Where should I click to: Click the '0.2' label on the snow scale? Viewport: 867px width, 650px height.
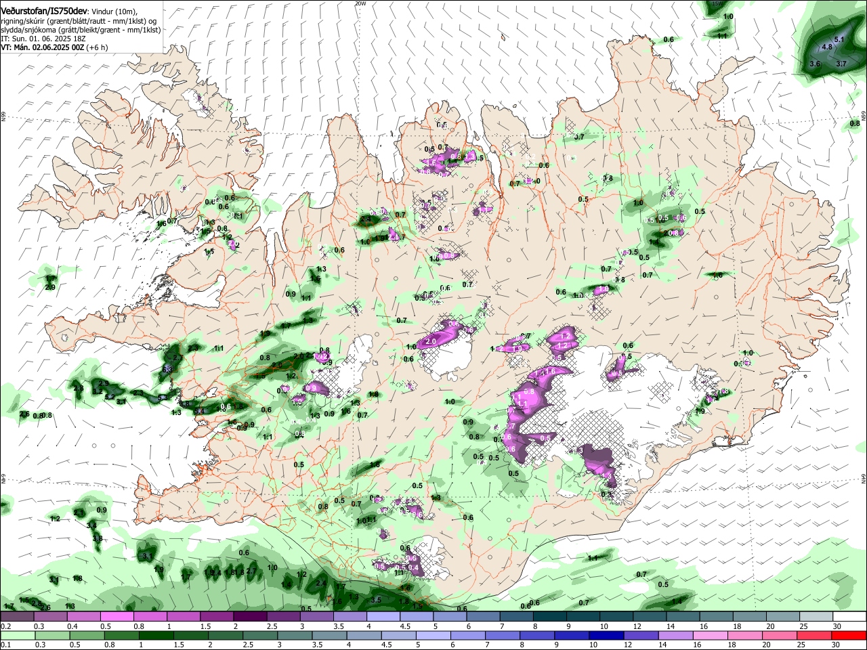6,626
